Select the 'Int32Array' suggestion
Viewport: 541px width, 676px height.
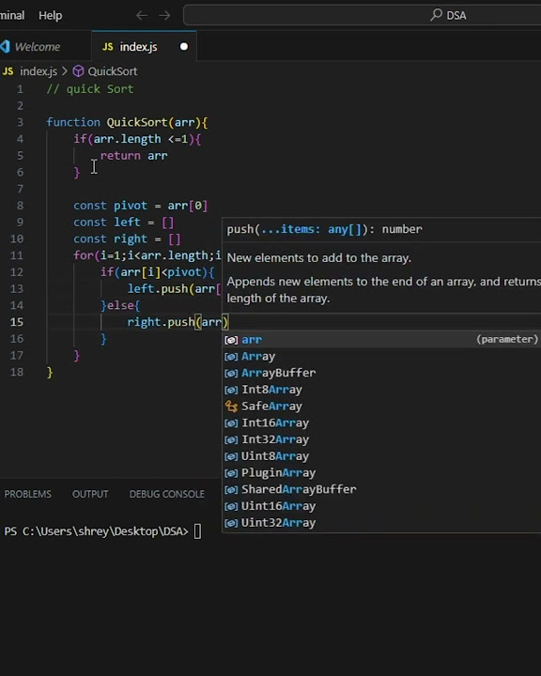point(381,439)
